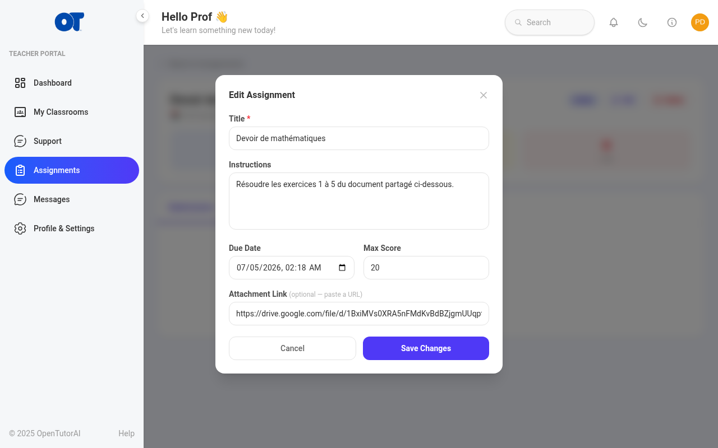Image resolution: width=718 pixels, height=448 pixels.
Task: Click the Max Score field
Action: [426, 268]
